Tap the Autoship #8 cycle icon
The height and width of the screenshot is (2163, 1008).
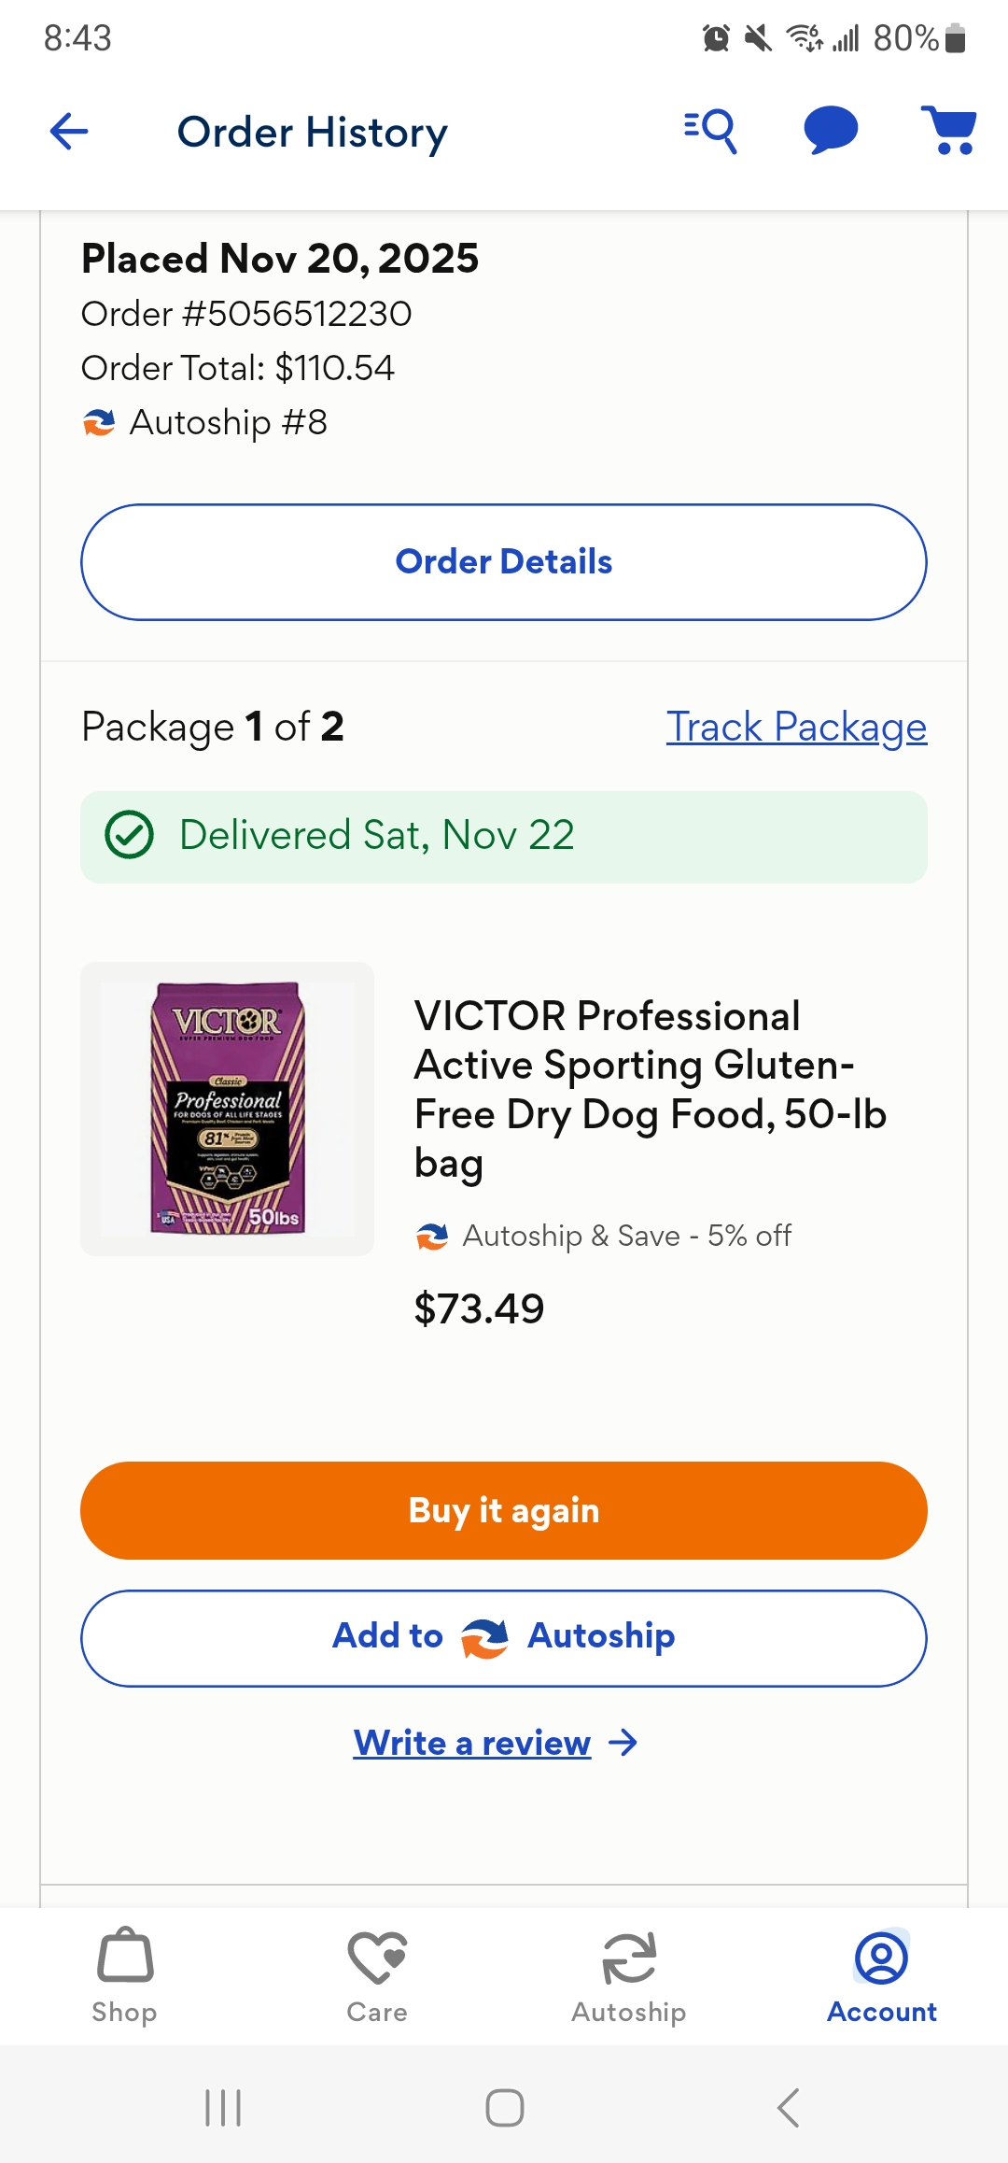[x=99, y=423]
